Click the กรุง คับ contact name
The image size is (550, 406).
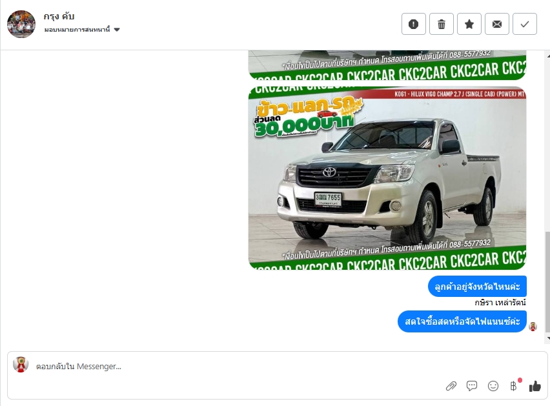[x=59, y=16]
